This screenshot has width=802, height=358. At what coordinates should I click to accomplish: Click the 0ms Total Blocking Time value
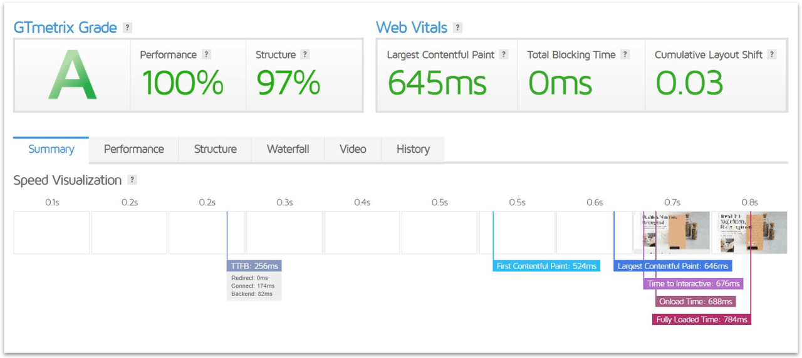coord(560,83)
